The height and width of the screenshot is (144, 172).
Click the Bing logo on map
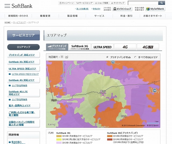(x=52, y=124)
